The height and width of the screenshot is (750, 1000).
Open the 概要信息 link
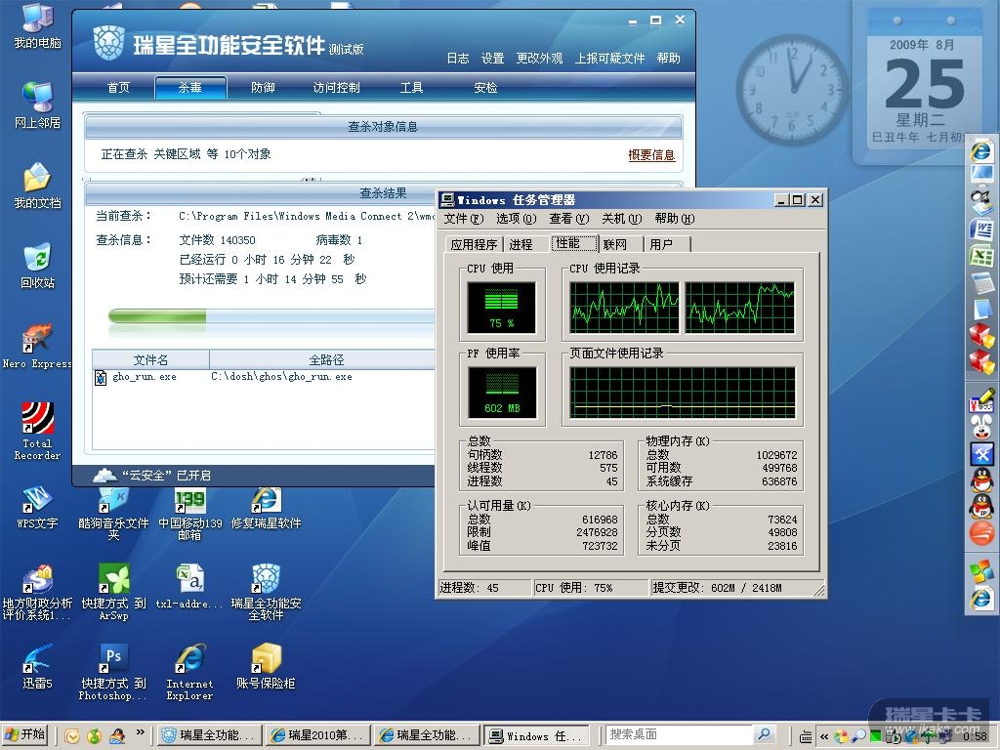click(651, 155)
